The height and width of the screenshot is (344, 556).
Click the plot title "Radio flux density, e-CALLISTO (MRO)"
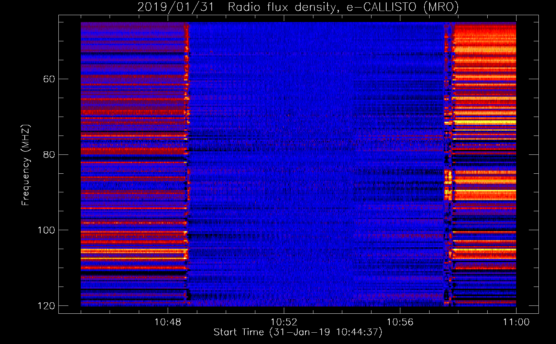pyautogui.click(x=343, y=7)
